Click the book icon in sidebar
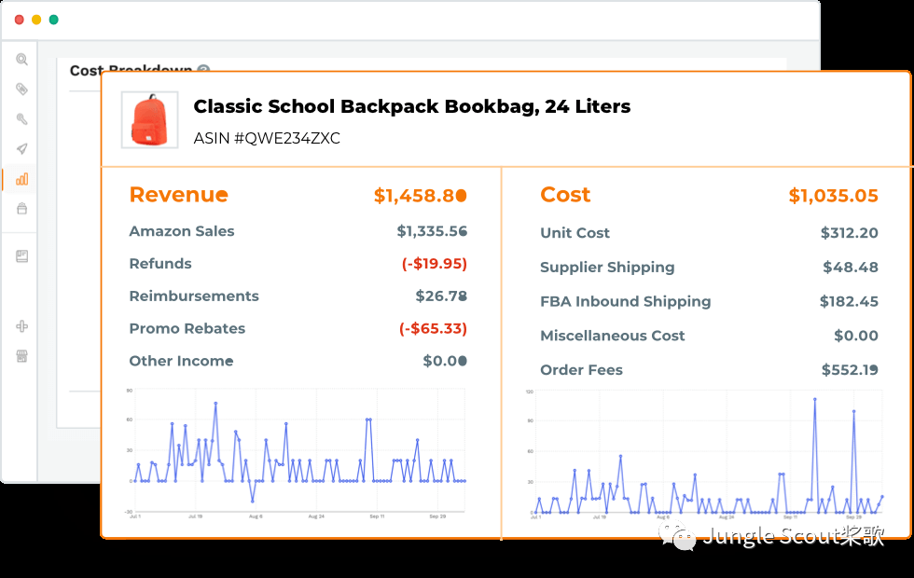The image size is (914, 578). tap(21, 256)
